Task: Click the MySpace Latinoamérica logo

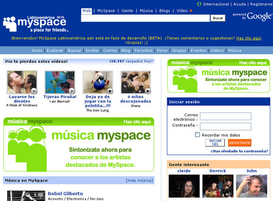Action: [x=36, y=24]
